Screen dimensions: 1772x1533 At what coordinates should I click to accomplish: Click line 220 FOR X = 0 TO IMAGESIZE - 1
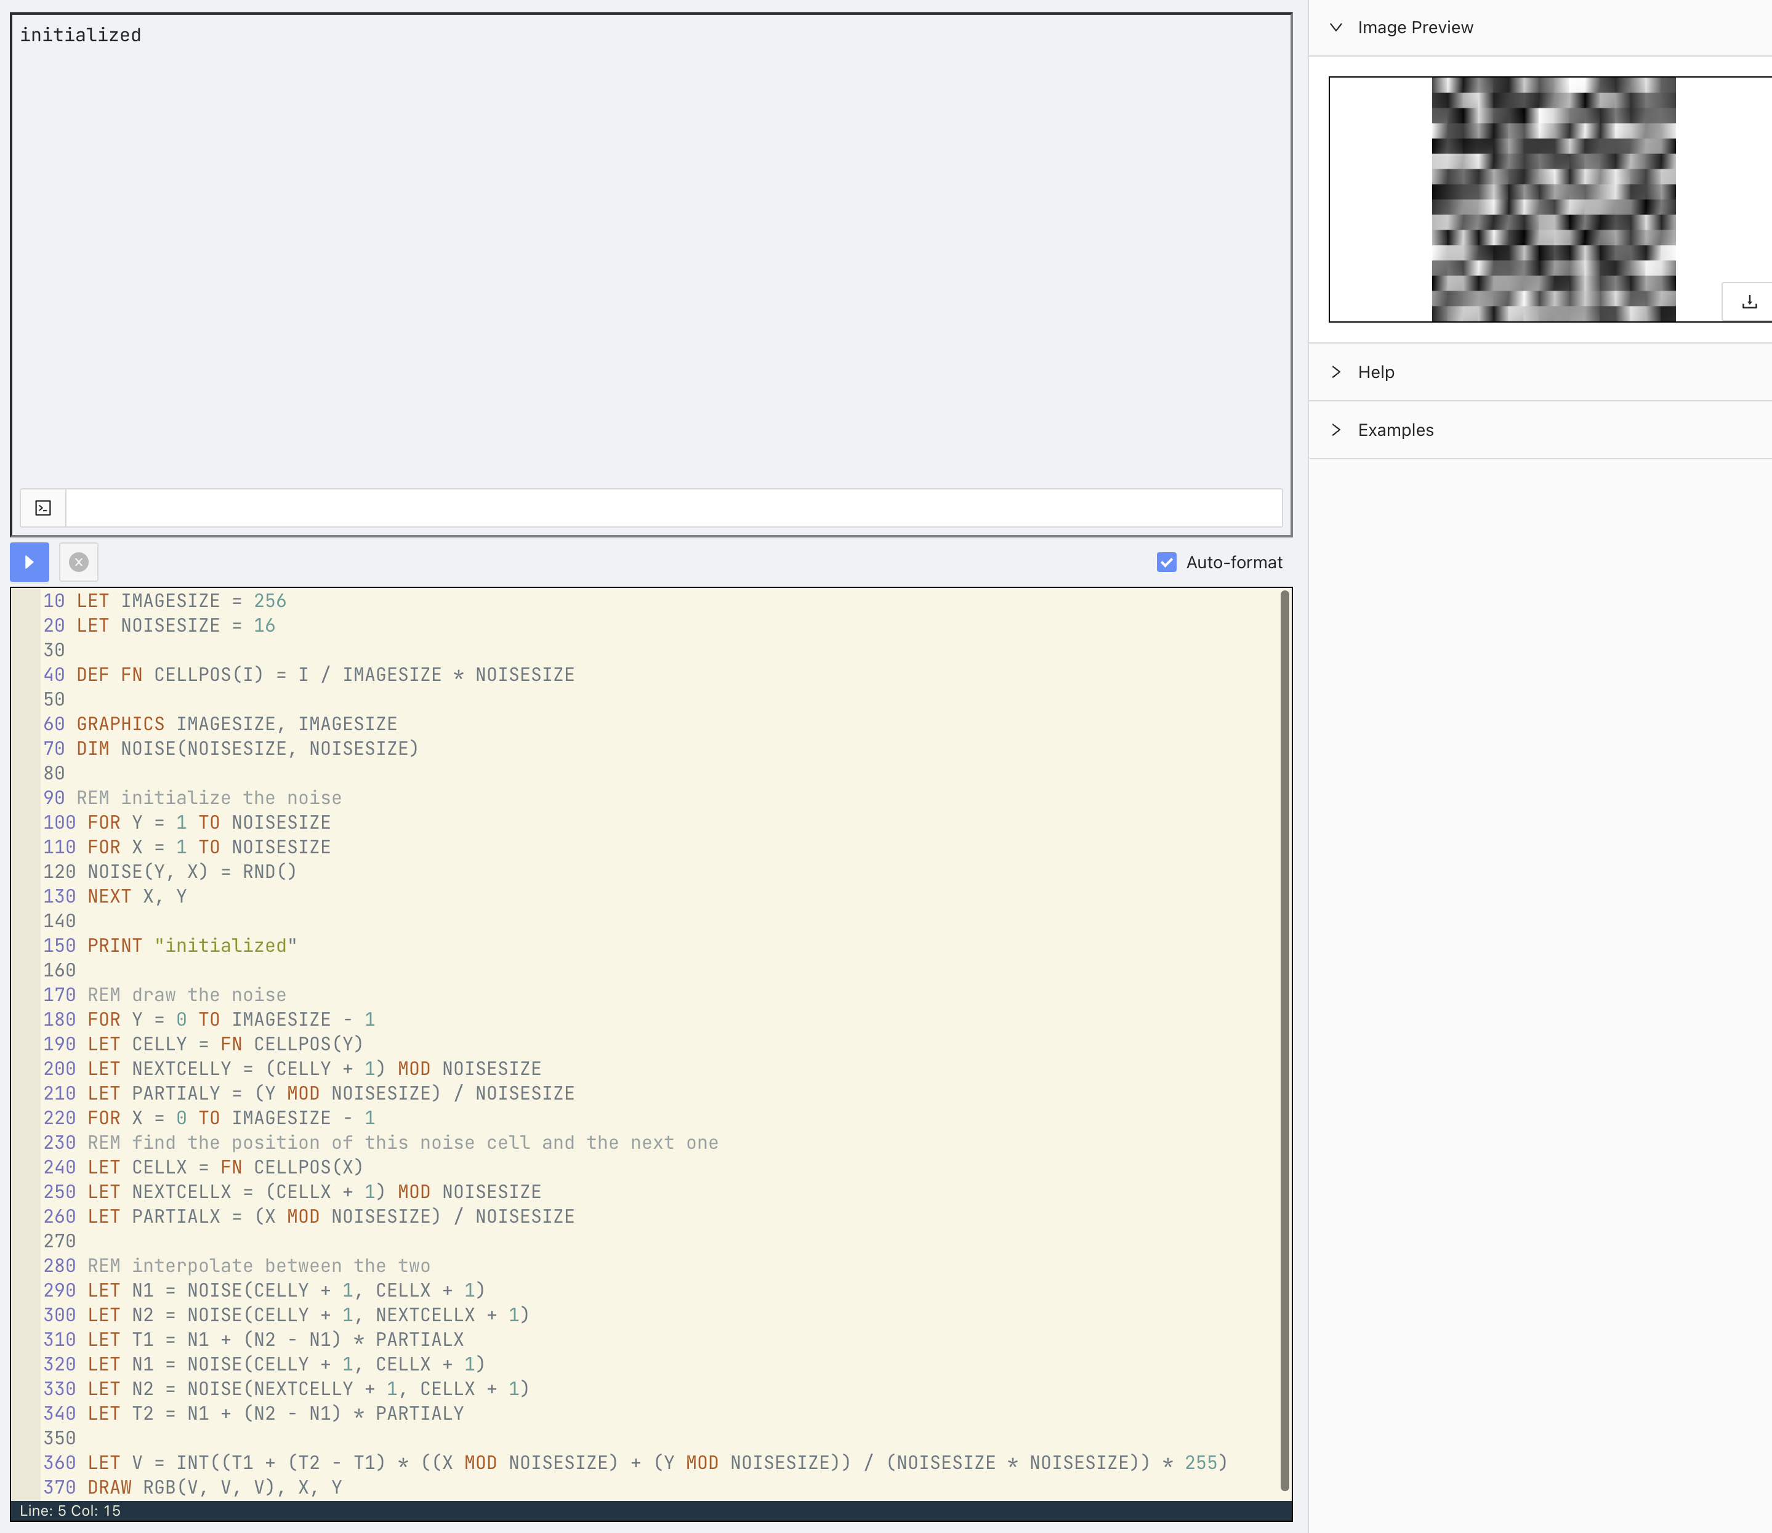coord(209,1118)
